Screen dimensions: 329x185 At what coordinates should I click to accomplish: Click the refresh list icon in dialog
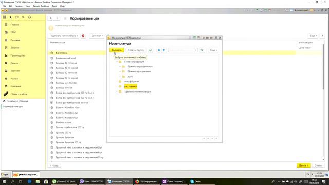tap(150, 50)
